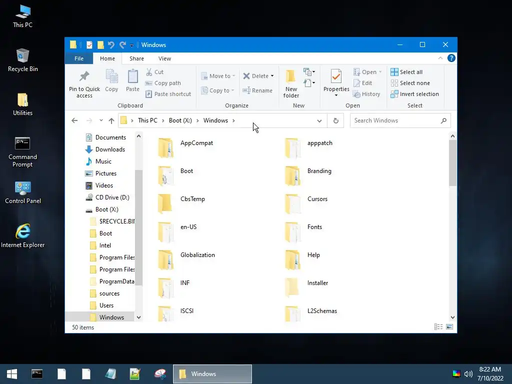Screen dimensions: 512x384
Task: Expand the chevron after Windows in the address bar
Action: coord(234,121)
